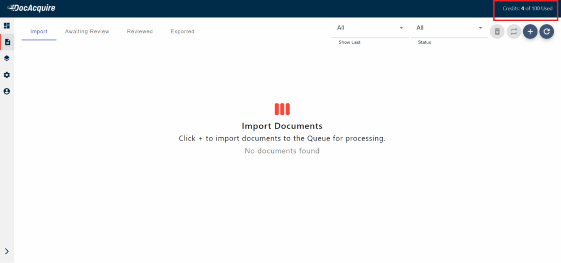Image resolution: width=561 pixels, height=263 pixels.
Task: Select the Documents icon in sidebar
Action: click(7, 42)
